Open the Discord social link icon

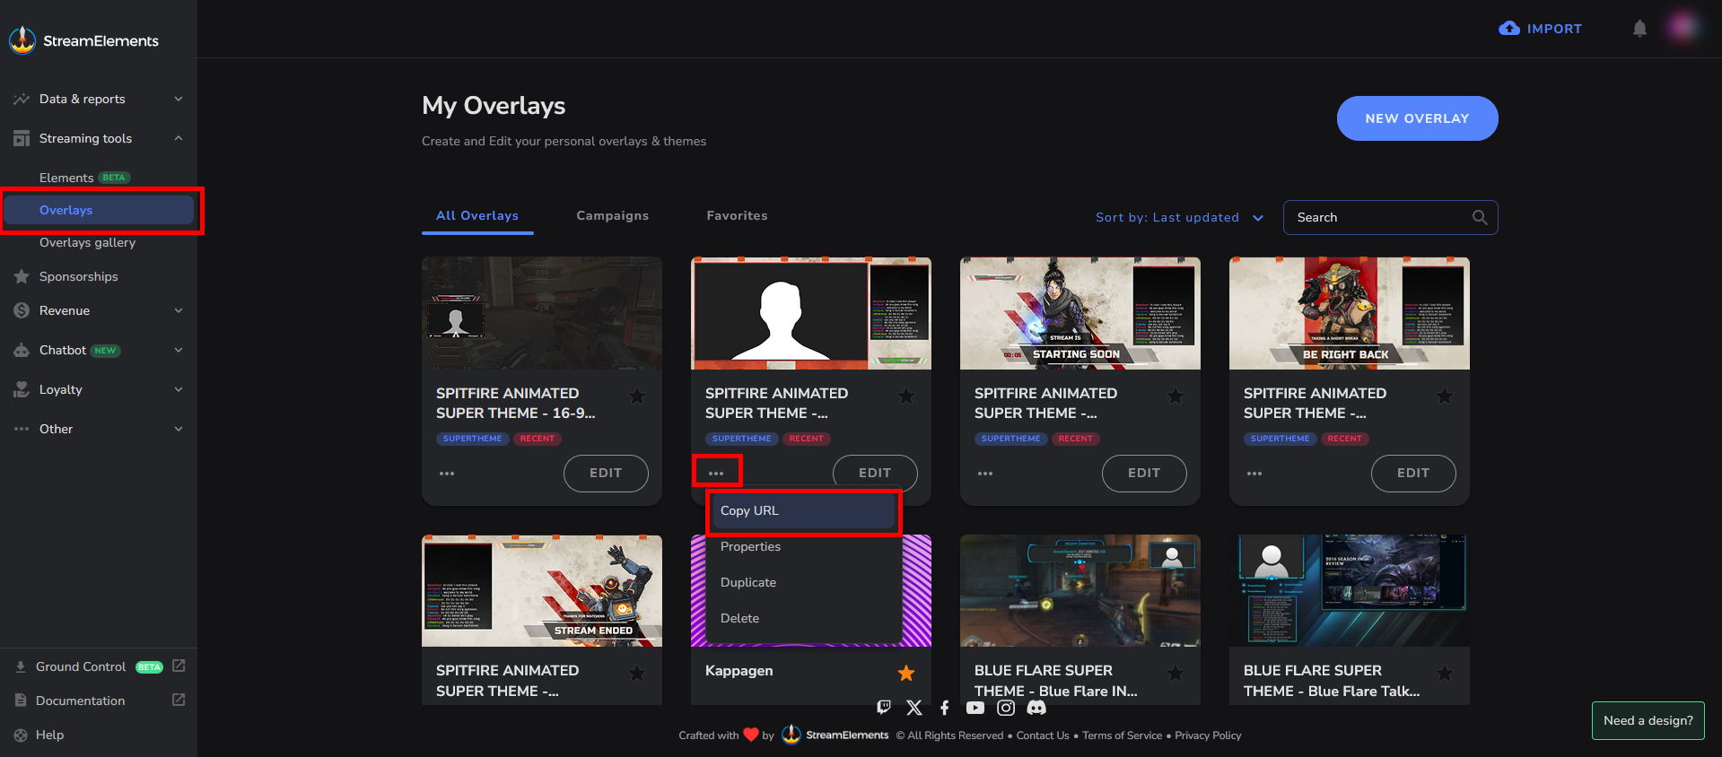click(1036, 708)
